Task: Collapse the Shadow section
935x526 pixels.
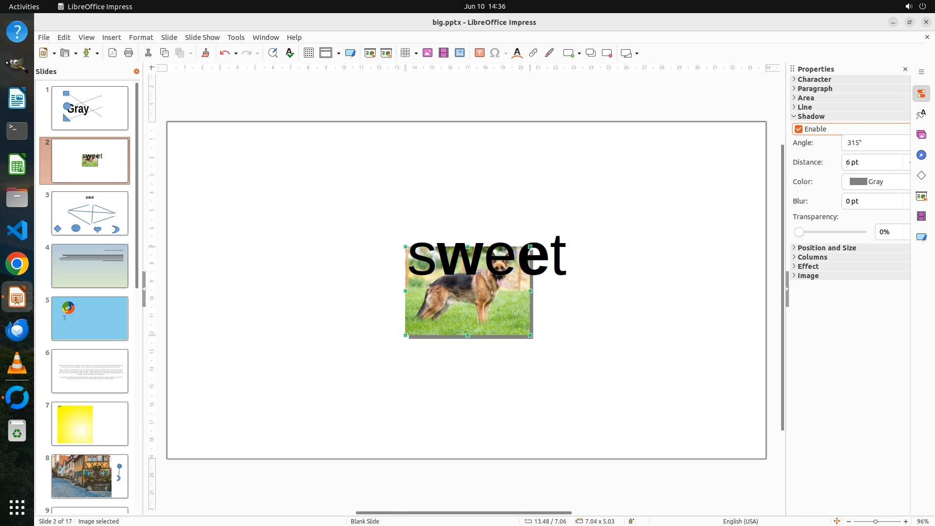Action: click(x=811, y=116)
